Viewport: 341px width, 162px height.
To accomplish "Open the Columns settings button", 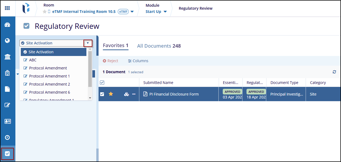I will (x=138, y=61).
